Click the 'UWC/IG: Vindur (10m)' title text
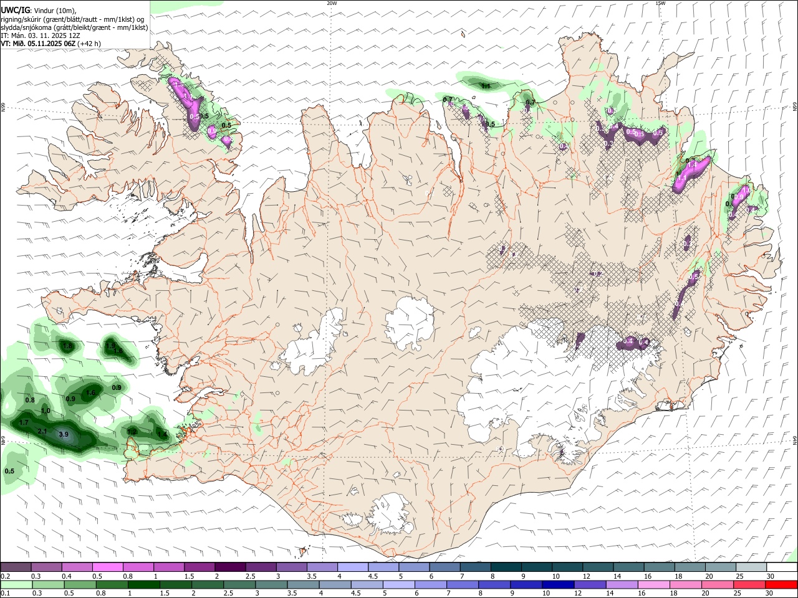798x598 pixels. (x=39, y=10)
